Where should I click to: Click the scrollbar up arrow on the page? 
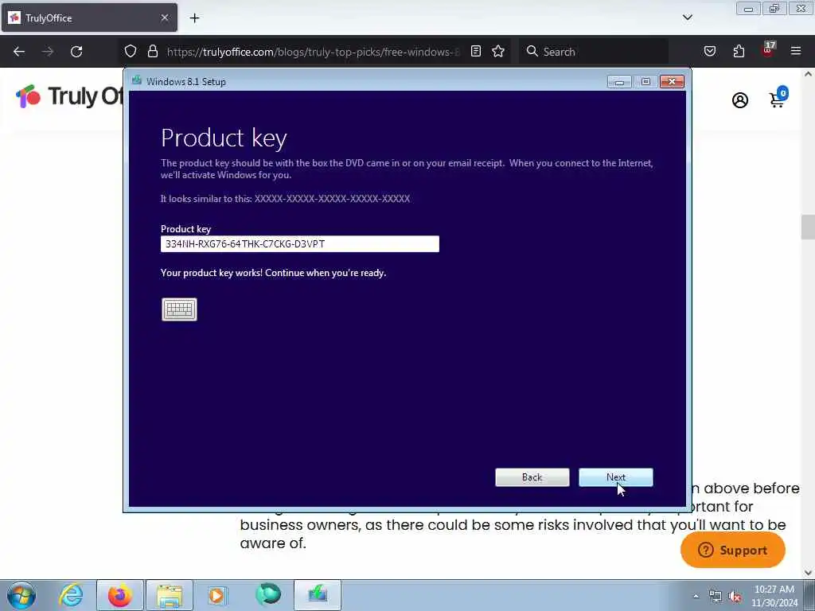coord(808,74)
